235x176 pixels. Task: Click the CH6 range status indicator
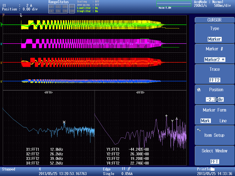[x=65, y=11]
